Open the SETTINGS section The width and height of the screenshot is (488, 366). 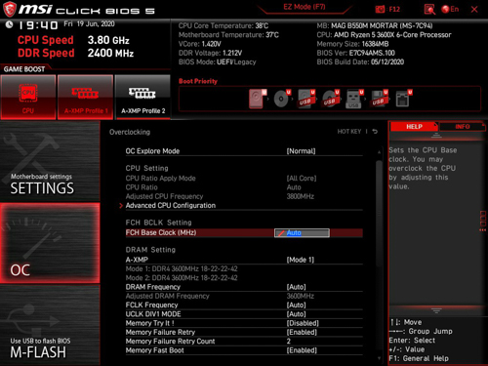[50, 162]
